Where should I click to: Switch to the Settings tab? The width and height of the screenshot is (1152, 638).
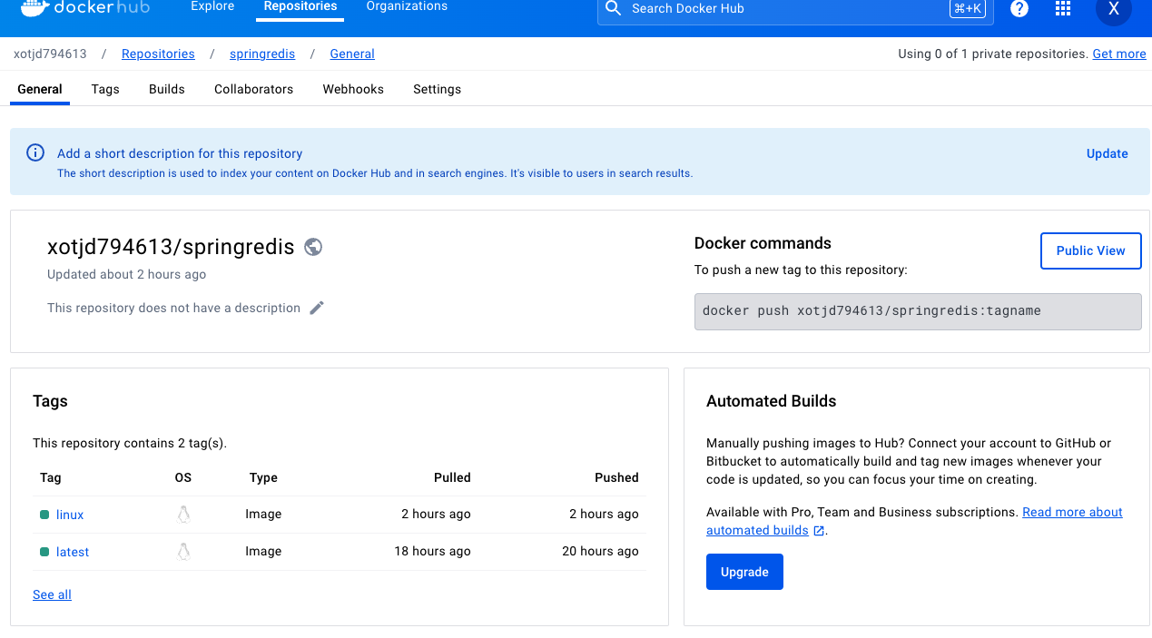[x=437, y=89]
